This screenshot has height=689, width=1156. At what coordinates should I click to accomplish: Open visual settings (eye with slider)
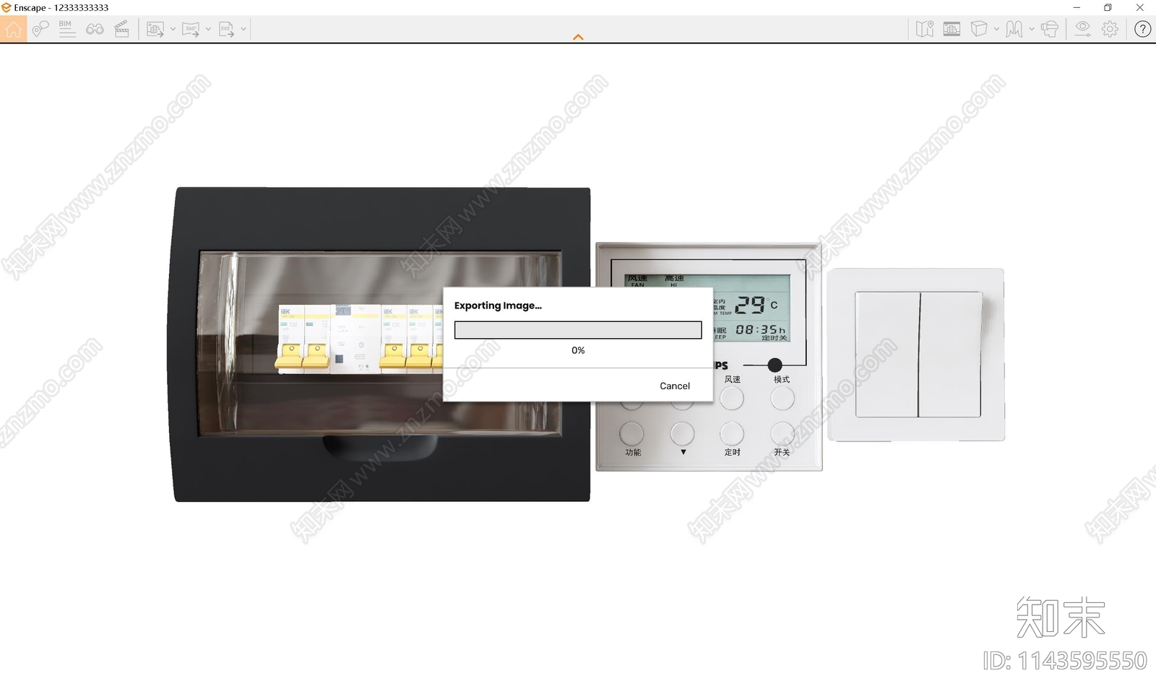point(1082,29)
